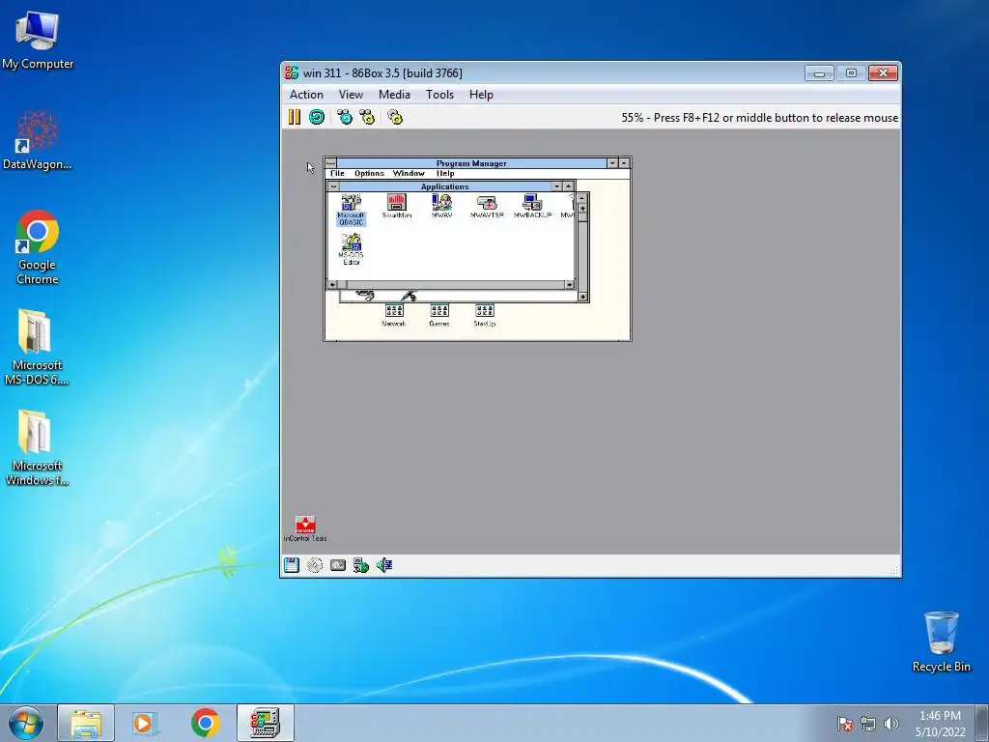Screen dimensions: 989x742
Task: Click background group window scroll-down arrow
Action: coord(582,297)
